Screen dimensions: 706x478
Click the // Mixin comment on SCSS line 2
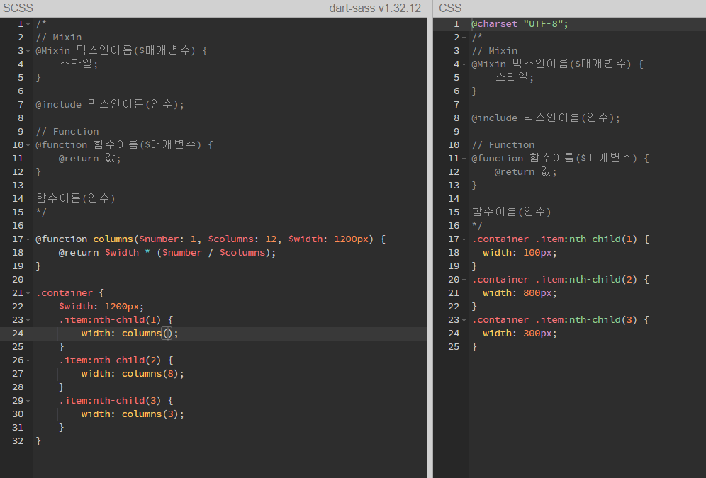click(59, 38)
